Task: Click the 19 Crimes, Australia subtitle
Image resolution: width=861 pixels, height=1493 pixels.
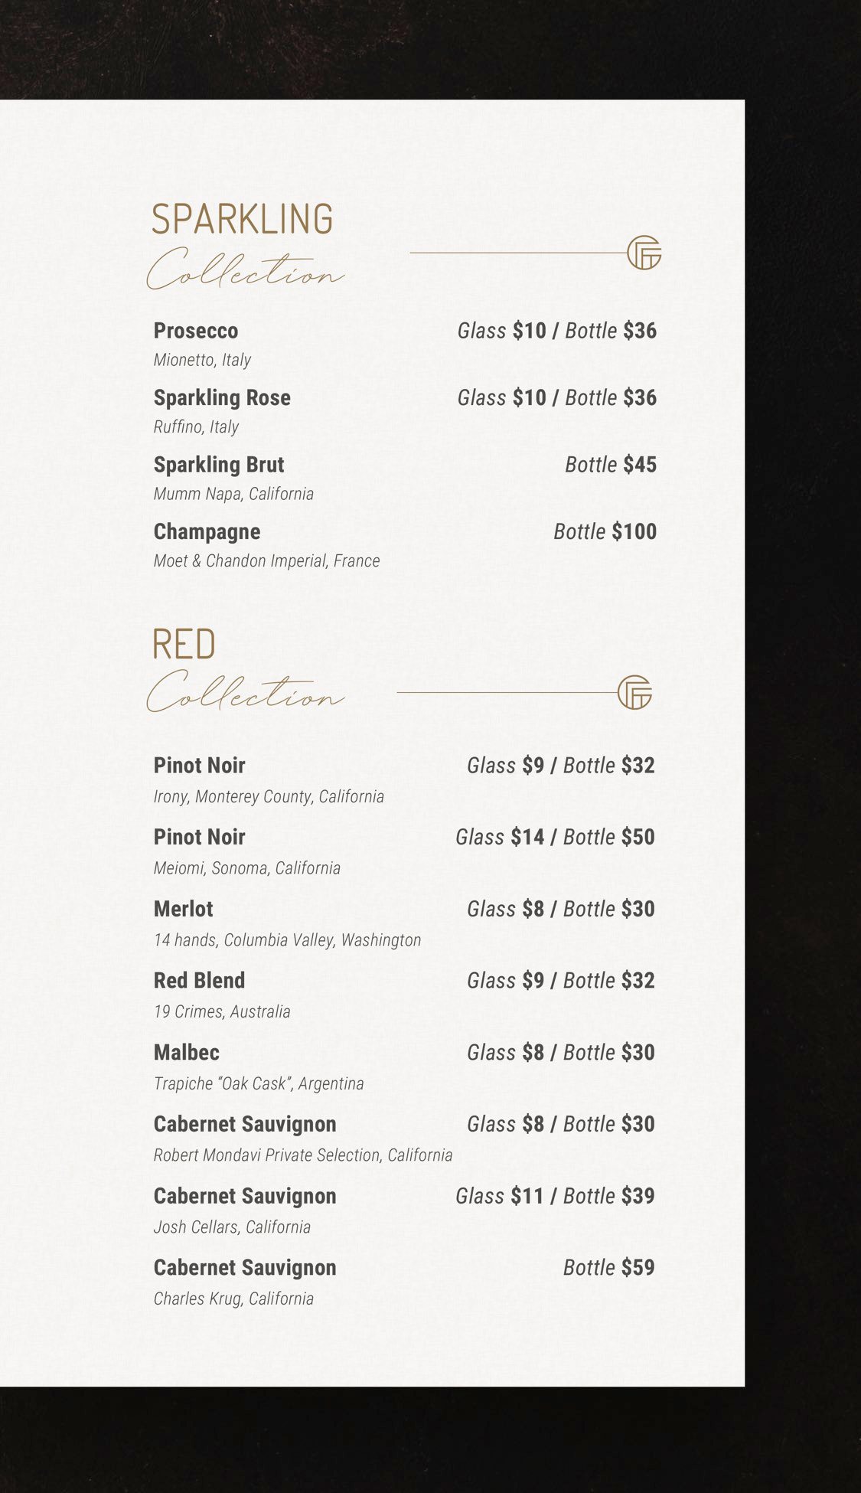Action: [222, 1011]
